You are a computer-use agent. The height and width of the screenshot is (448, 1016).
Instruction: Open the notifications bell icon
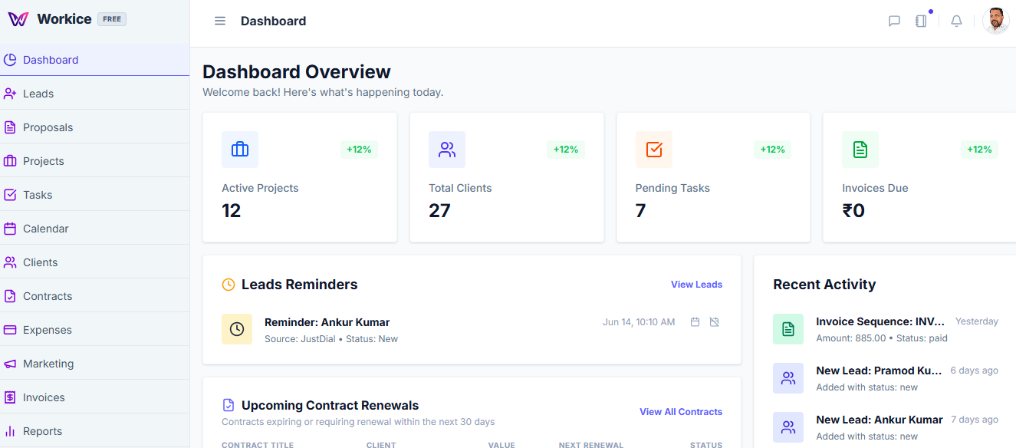(x=956, y=21)
